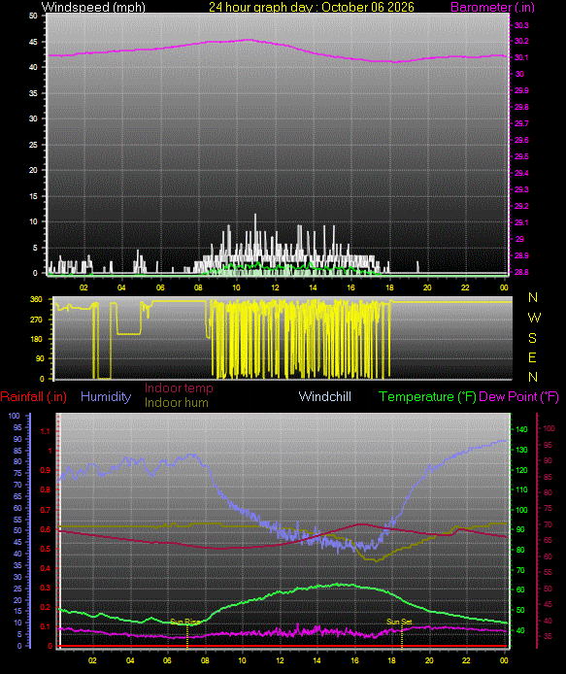566x674 pixels.
Task: Click the 28.8 barometer axis value
Action: (x=521, y=272)
